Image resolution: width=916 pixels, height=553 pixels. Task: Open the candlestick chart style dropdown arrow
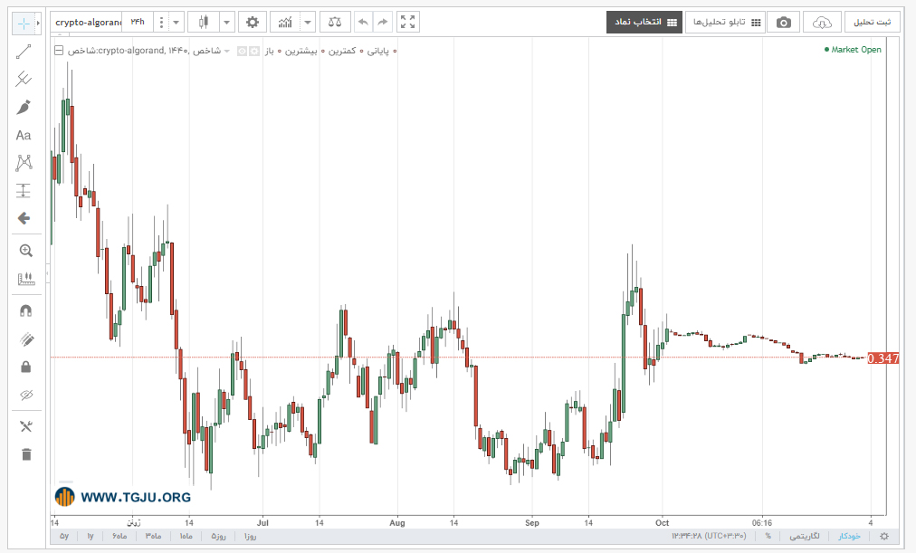tap(226, 23)
